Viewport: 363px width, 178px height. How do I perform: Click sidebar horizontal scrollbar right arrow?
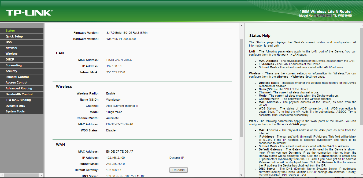41,175
